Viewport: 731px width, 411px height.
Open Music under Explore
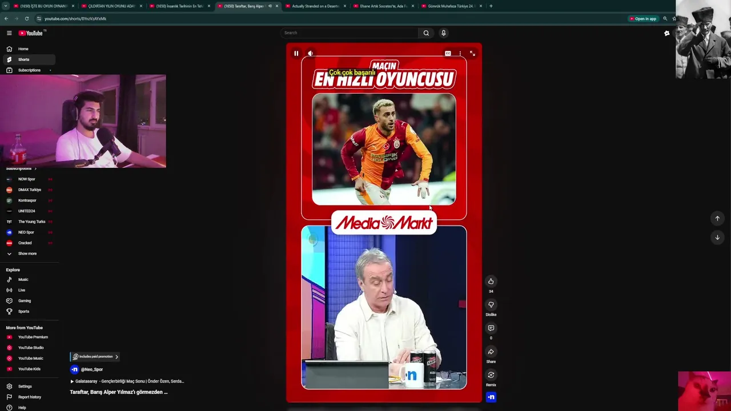pos(28,280)
